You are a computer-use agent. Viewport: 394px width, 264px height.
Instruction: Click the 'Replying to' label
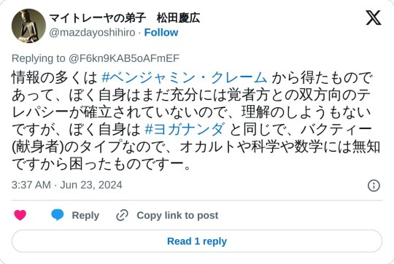[x=39, y=58]
